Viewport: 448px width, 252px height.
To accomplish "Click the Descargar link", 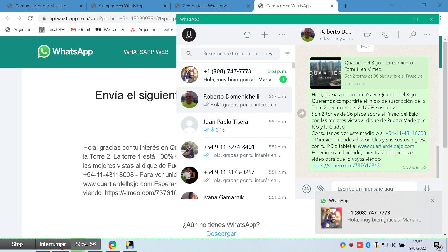I will [x=221, y=234].
